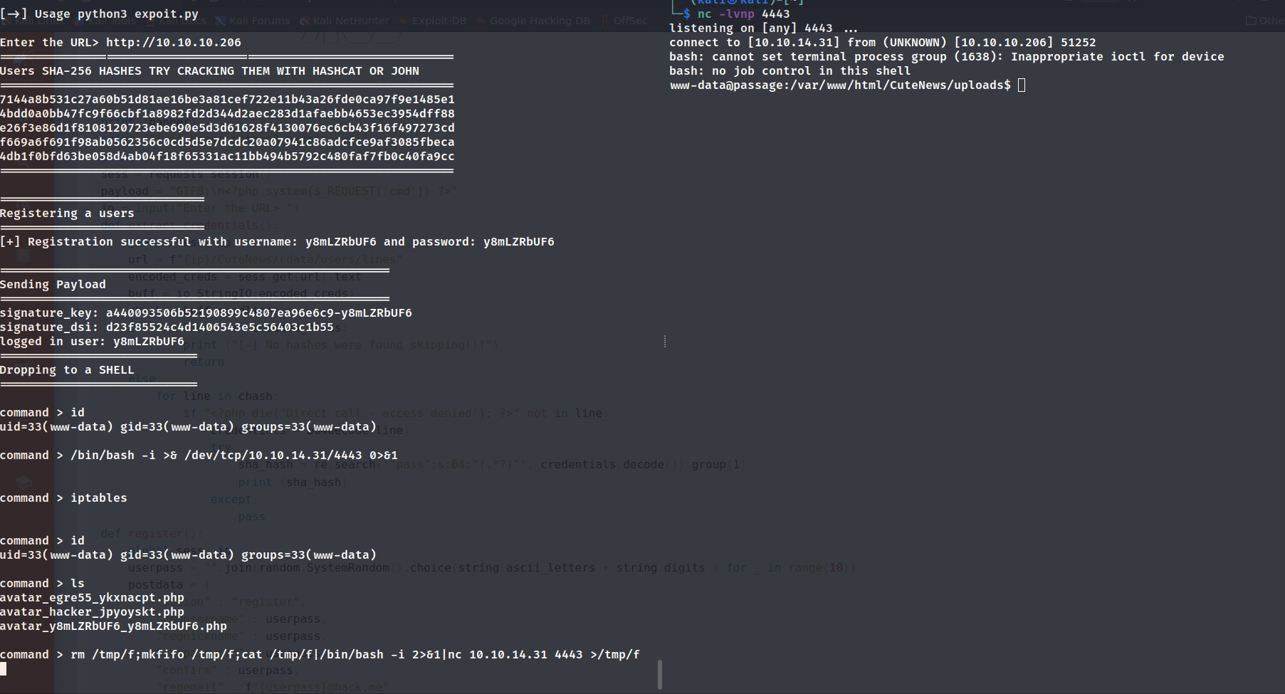Viewport: 1285px width, 694px height.
Task: Click the signature_dsi value line
Action: (167, 327)
